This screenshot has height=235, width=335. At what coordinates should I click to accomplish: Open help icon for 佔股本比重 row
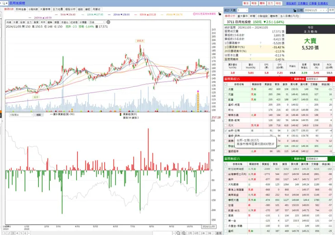(x=250, y=55)
